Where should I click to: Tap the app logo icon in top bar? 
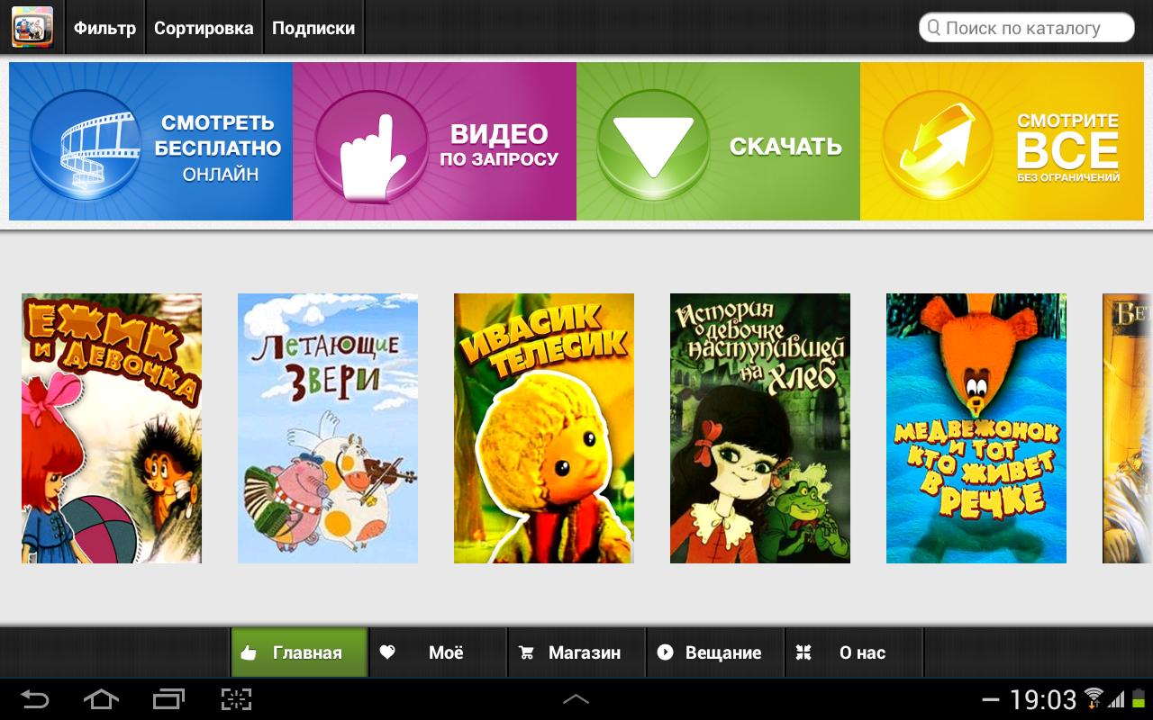click(x=32, y=27)
